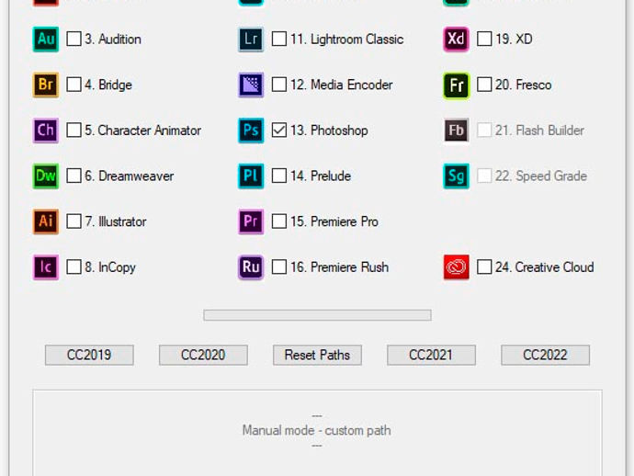Click the 'Manual mode - custom path' text
The image size is (634, 476).
tap(317, 430)
